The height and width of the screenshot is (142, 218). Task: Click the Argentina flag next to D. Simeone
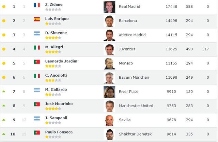pos(37,33)
